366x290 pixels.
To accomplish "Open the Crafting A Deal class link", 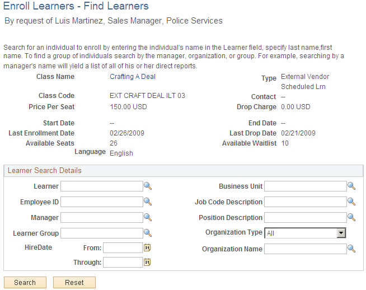I will coord(133,77).
